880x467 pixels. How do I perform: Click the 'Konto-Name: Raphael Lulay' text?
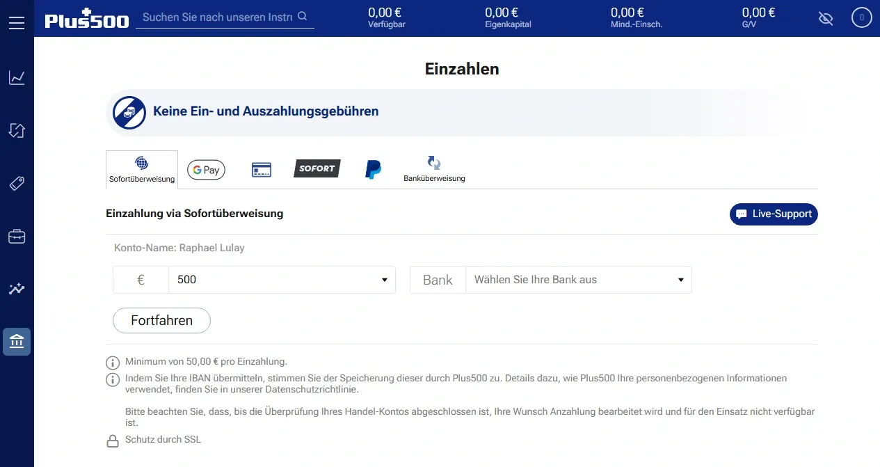coord(179,248)
